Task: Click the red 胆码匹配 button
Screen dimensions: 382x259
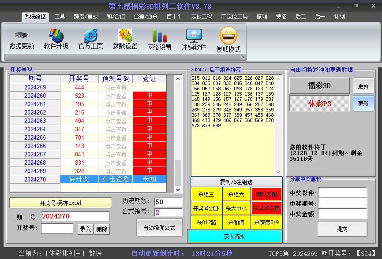Action: [266, 194]
